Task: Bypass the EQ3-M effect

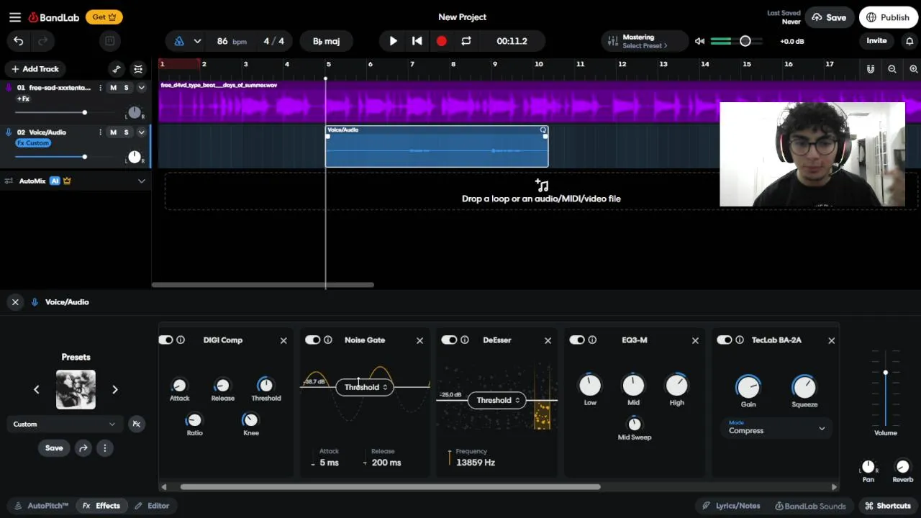Action: 577,340
